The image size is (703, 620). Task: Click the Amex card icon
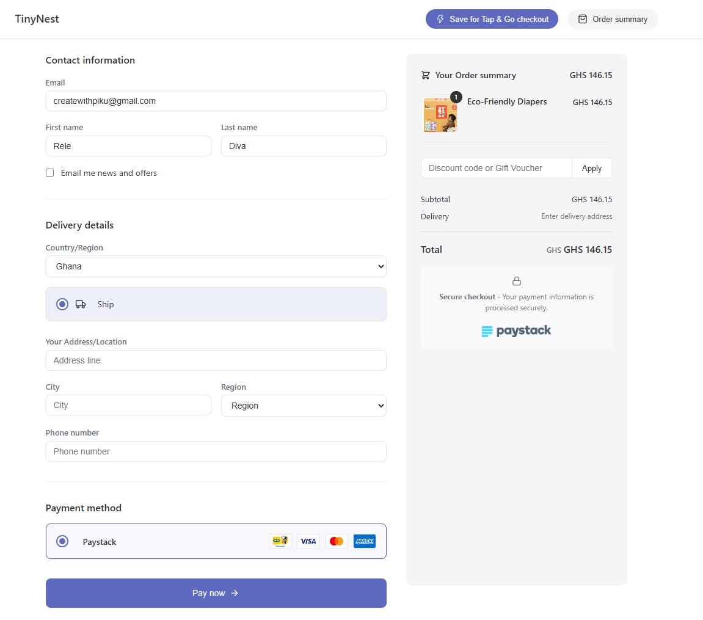pos(365,541)
